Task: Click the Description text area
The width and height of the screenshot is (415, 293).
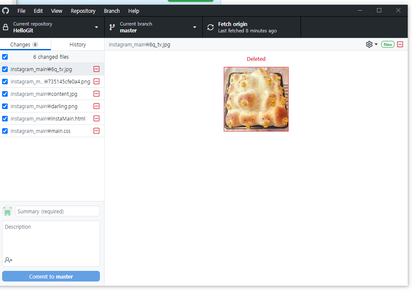Action: point(51,243)
